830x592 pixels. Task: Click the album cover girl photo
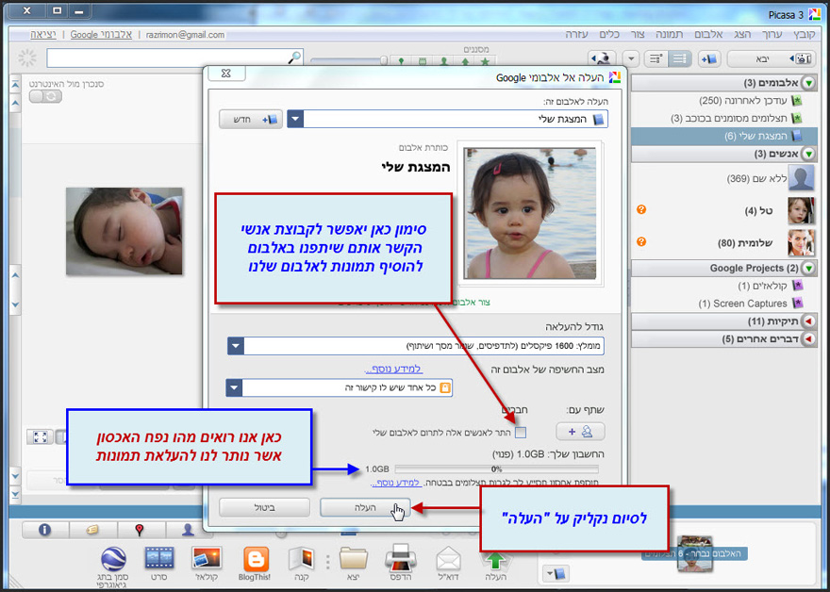coord(529,213)
